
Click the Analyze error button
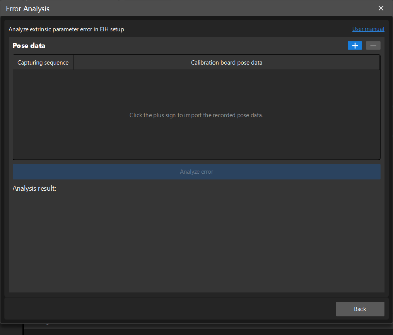tap(196, 171)
